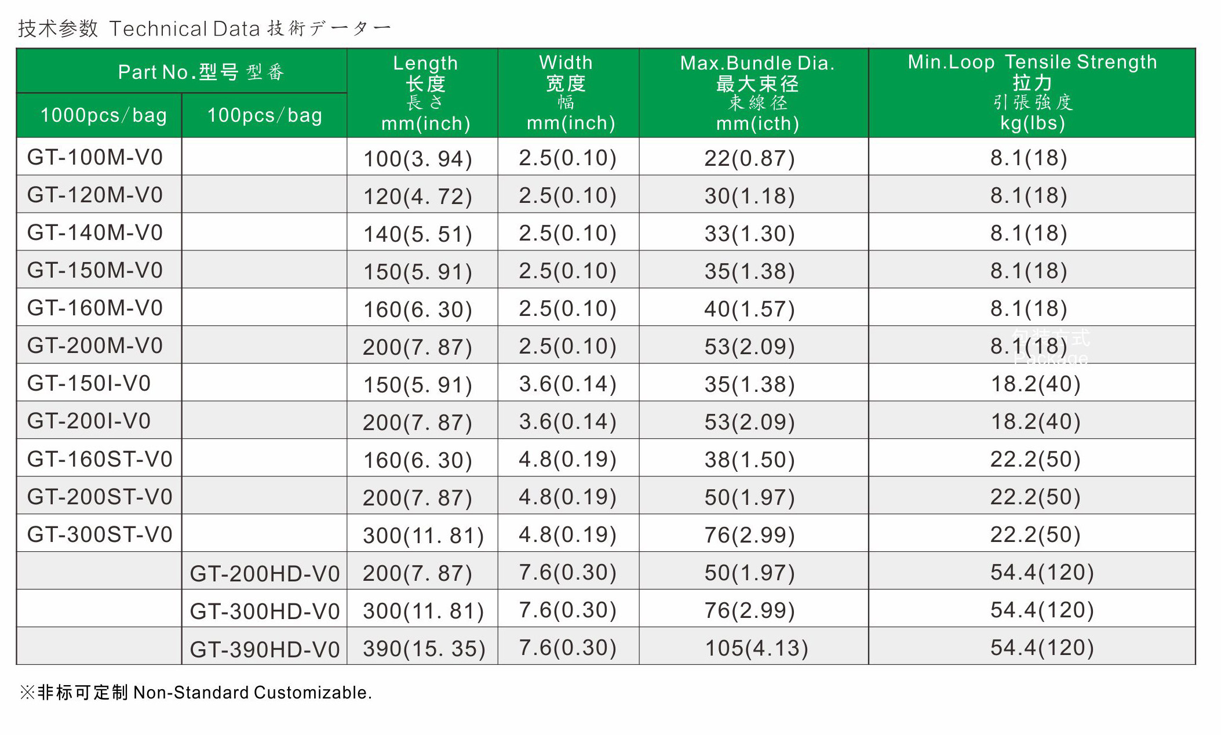Click the 22(0.87) bundle diameter cell

coord(749,158)
